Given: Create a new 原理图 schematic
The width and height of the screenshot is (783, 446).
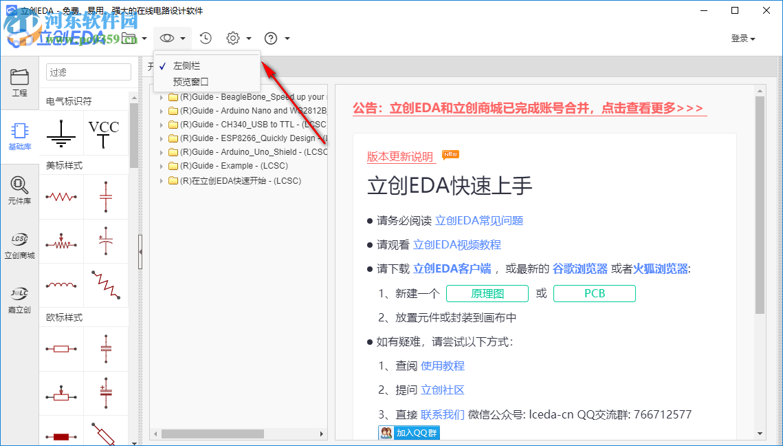Looking at the screenshot, I should click(487, 293).
